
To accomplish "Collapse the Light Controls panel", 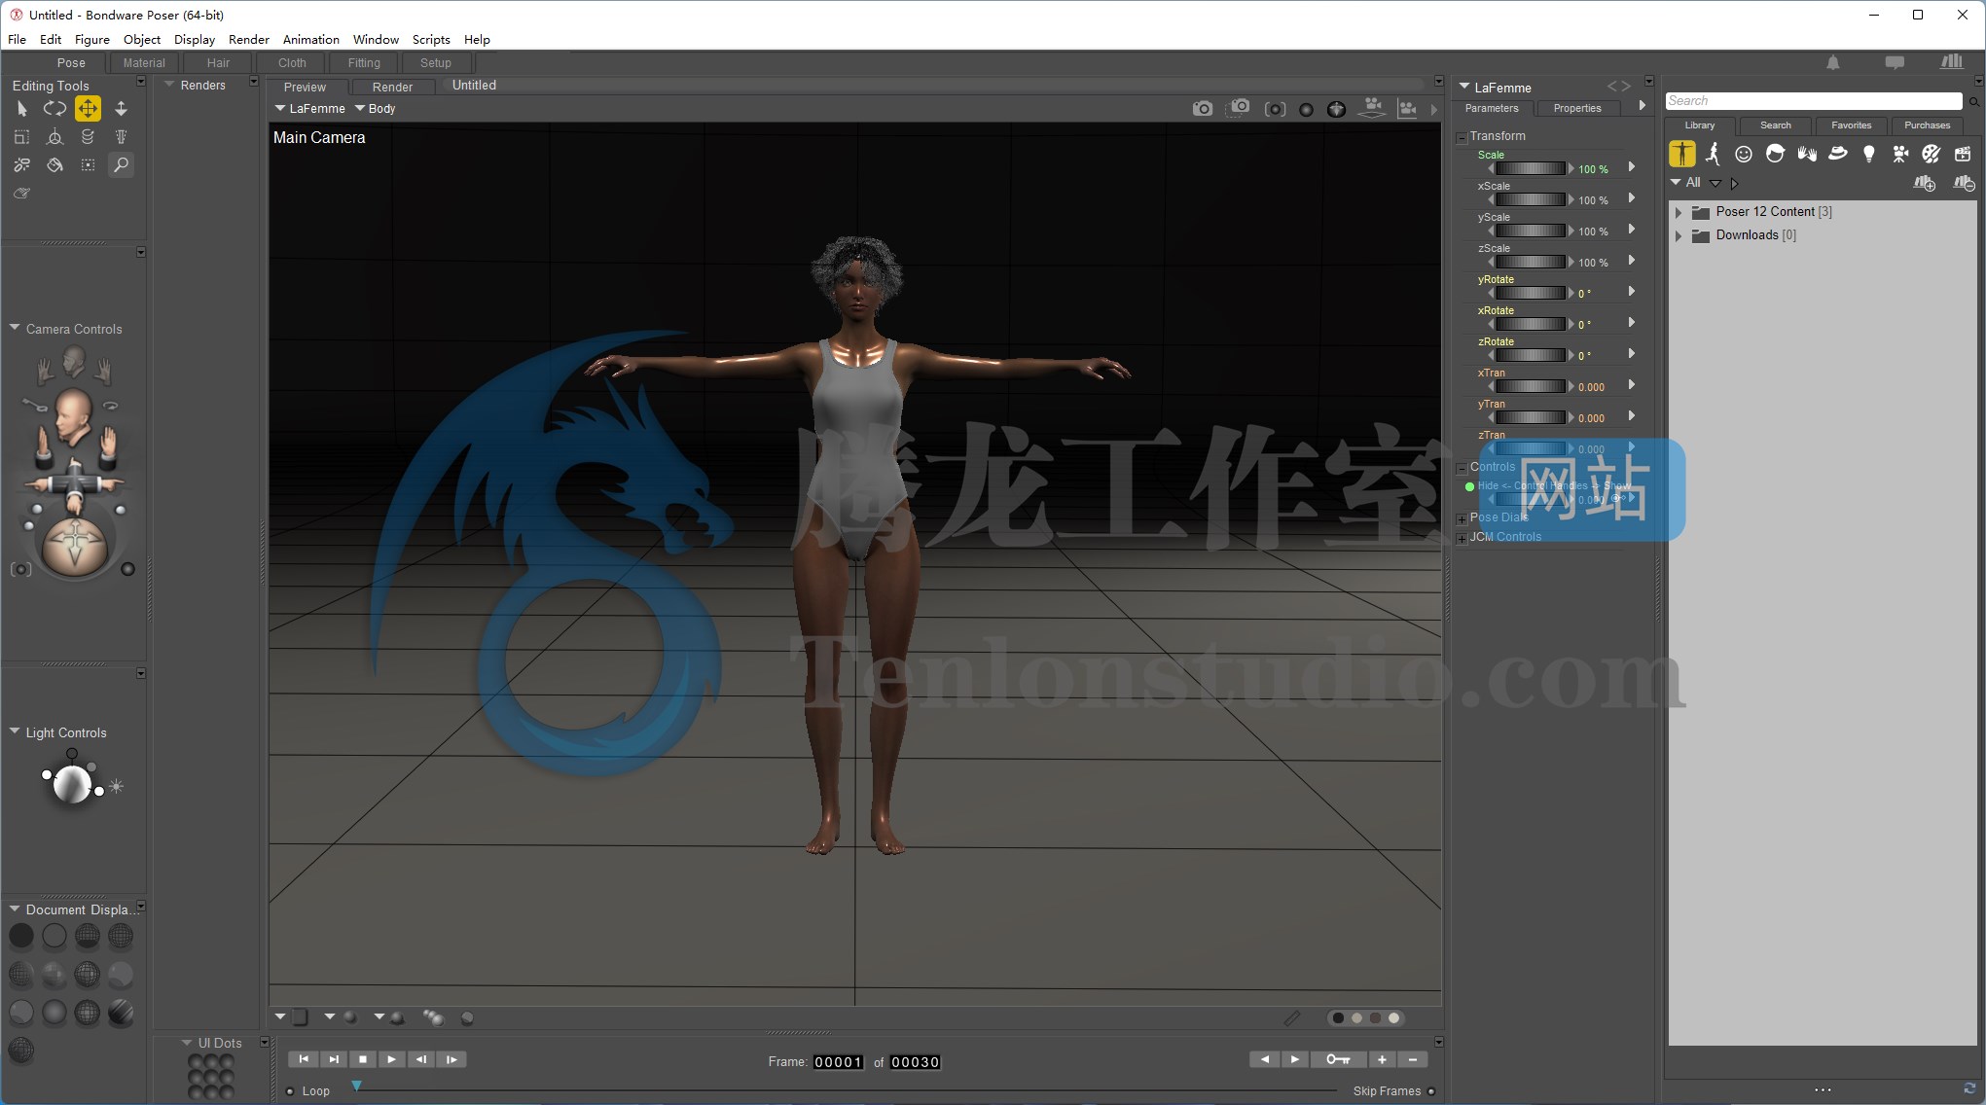I will (x=15, y=731).
